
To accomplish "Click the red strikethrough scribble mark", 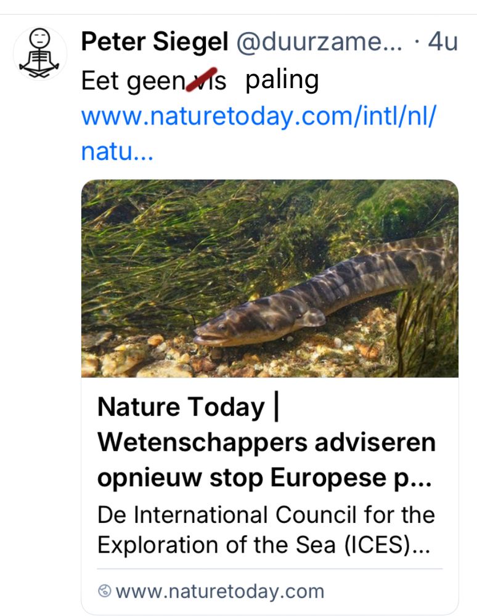I will [205, 79].
